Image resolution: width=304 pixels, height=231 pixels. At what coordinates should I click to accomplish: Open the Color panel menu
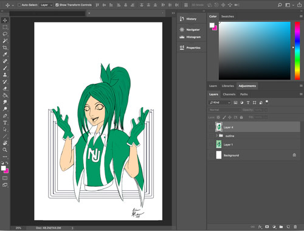301,16
